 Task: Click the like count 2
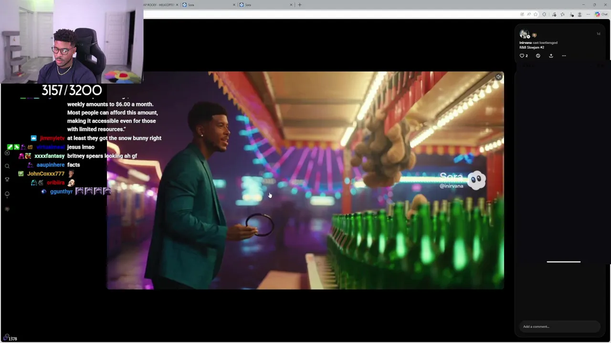tap(527, 56)
